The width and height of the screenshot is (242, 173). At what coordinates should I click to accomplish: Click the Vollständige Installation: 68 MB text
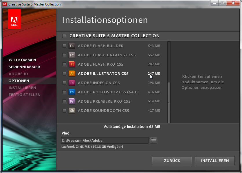pyautogui.click(x=132, y=127)
